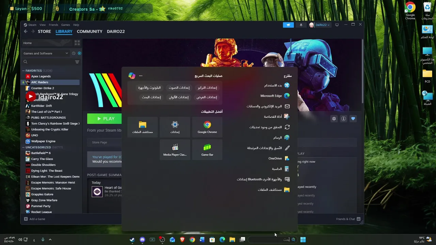
Task: Open Snipping Tool (أداة القصاصة) suggestion
Action: (276, 117)
